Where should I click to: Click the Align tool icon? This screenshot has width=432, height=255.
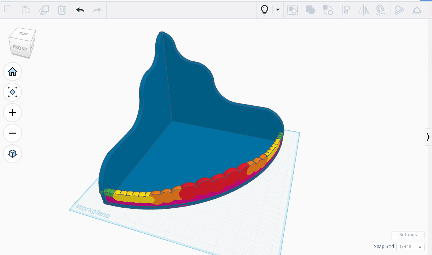pyautogui.click(x=346, y=10)
